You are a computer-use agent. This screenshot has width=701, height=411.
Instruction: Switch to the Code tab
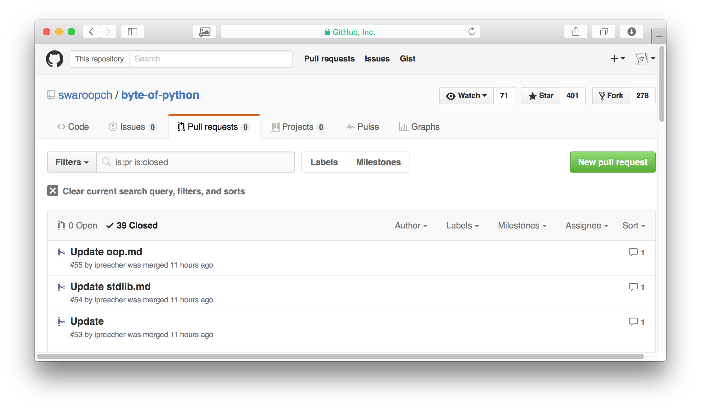[x=73, y=127]
